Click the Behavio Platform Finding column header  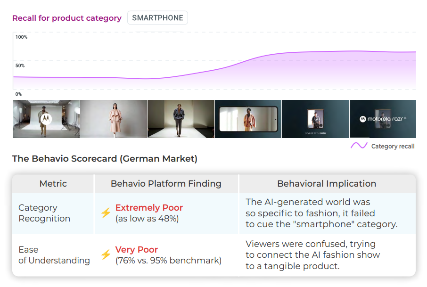166,184
